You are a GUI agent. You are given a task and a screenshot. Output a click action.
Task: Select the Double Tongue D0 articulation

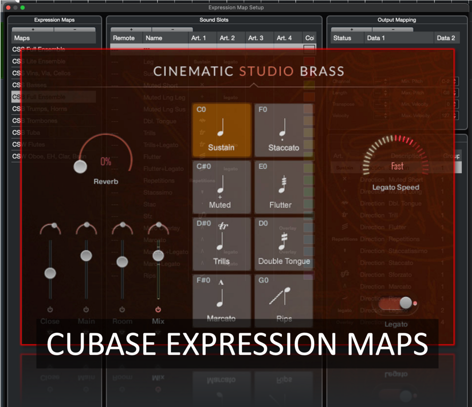[x=284, y=244]
